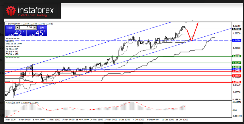Select the red 1.17500 level label
Screen dimensions: 244x124
click(237, 82)
